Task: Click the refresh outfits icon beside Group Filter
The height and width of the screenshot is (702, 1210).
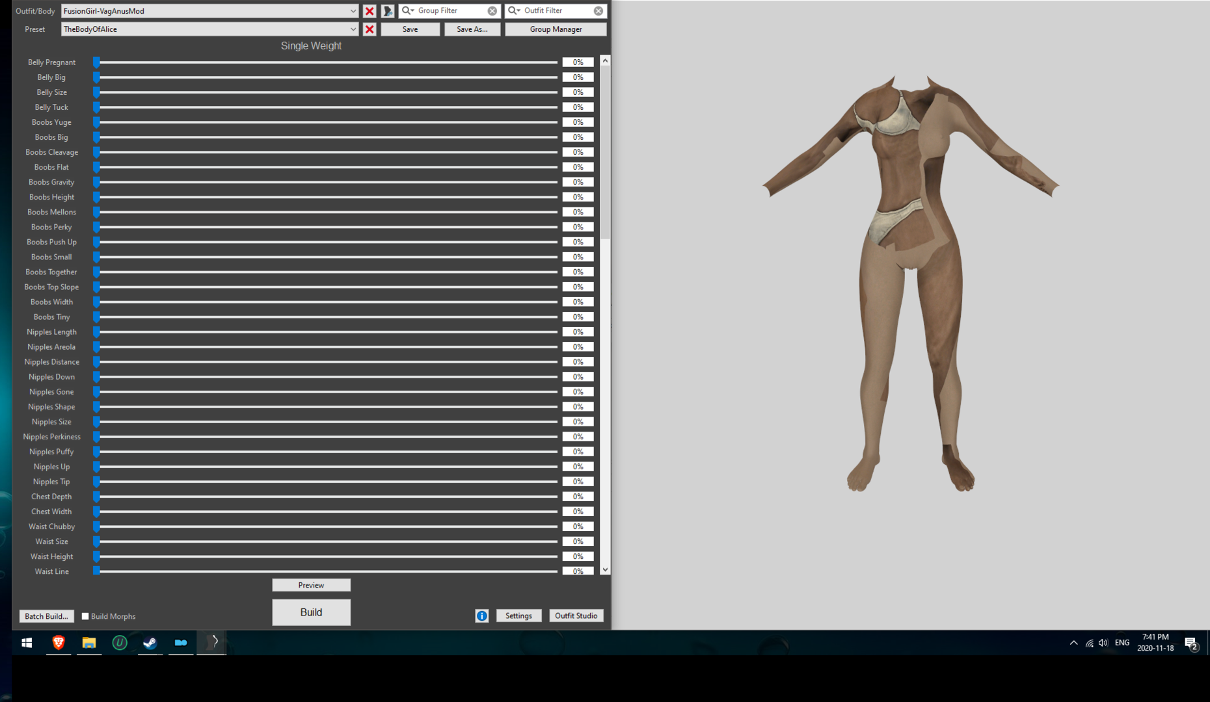Action: click(x=388, y=11)
